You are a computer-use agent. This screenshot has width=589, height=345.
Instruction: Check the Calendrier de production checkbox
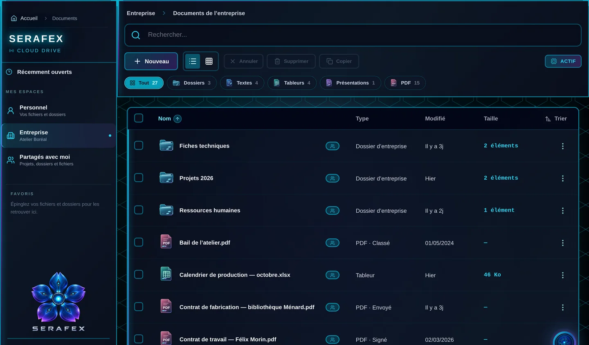139,274
